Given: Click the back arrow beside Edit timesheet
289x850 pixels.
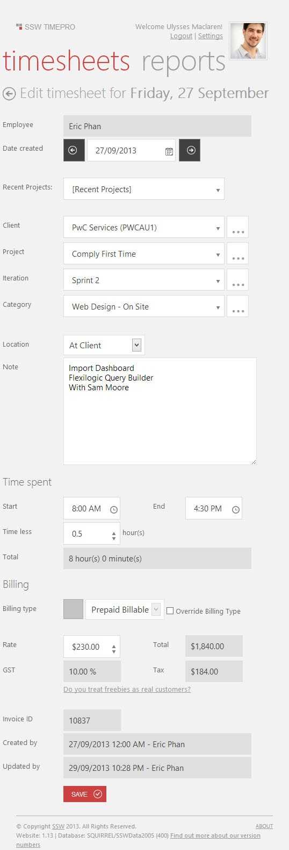Looking at the screenshot, I should pyautogui.click(x=9, y=94).
